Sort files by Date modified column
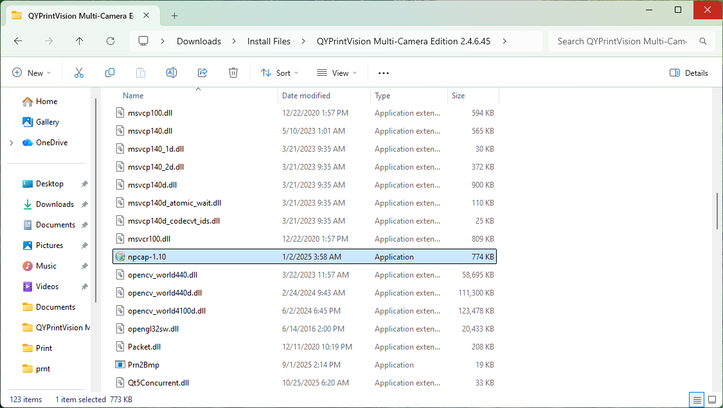The width and height of the screenshot is (723, 408). (x=306, y=96)
